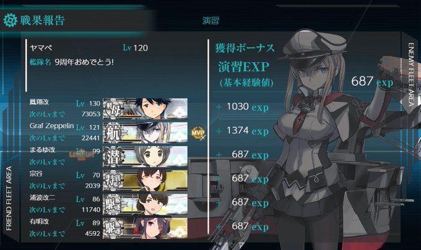Click the 特務 ship type badge on 宗谷
This screenshot has height=250, width=421.
(113, 181)
